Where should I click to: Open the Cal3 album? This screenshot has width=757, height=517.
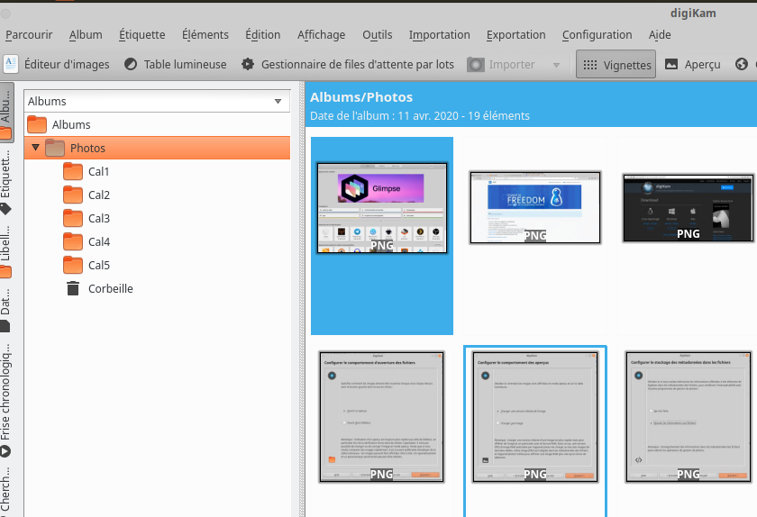(x=99, y=218)
